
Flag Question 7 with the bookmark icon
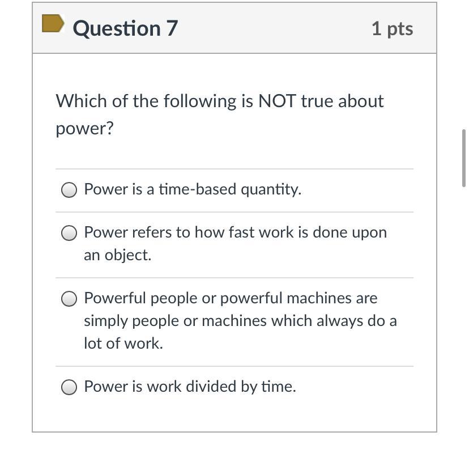(x=53, y=24)
